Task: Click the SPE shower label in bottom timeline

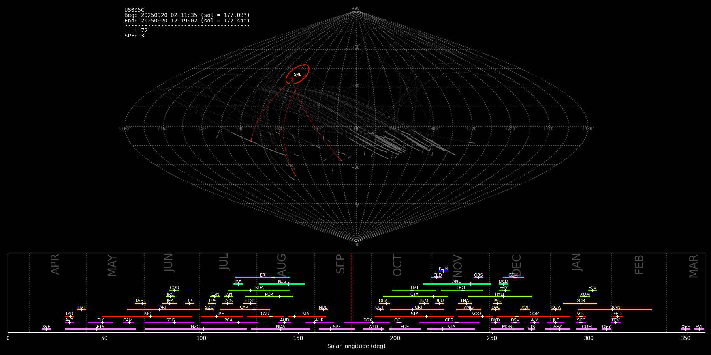Action: [x=337, y=327]
